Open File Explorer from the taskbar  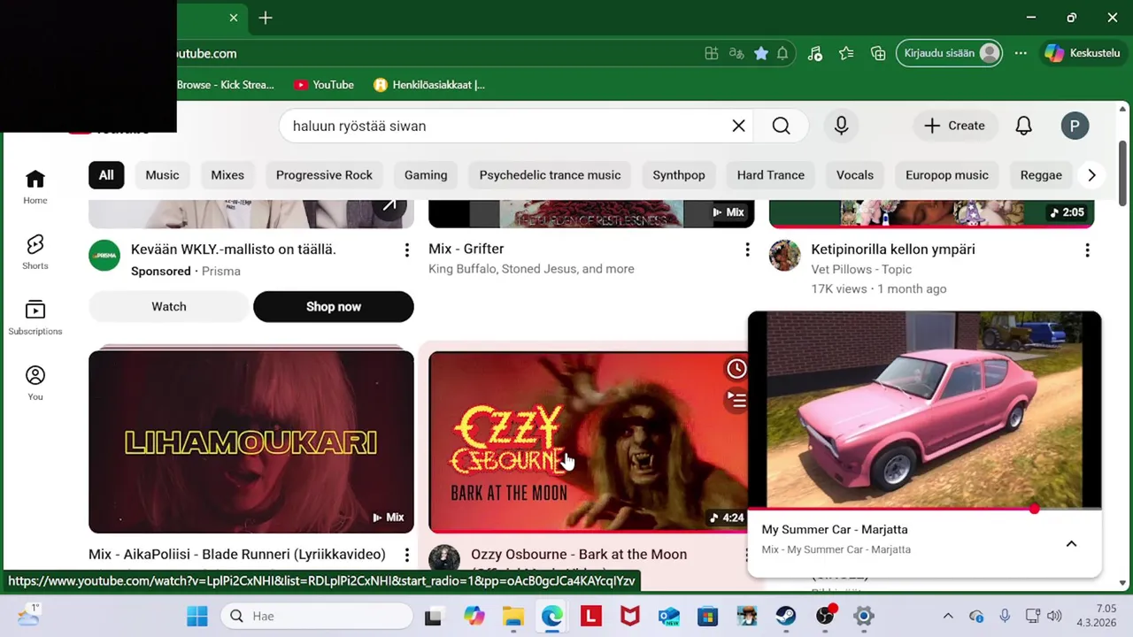click(x=513, y=616)
